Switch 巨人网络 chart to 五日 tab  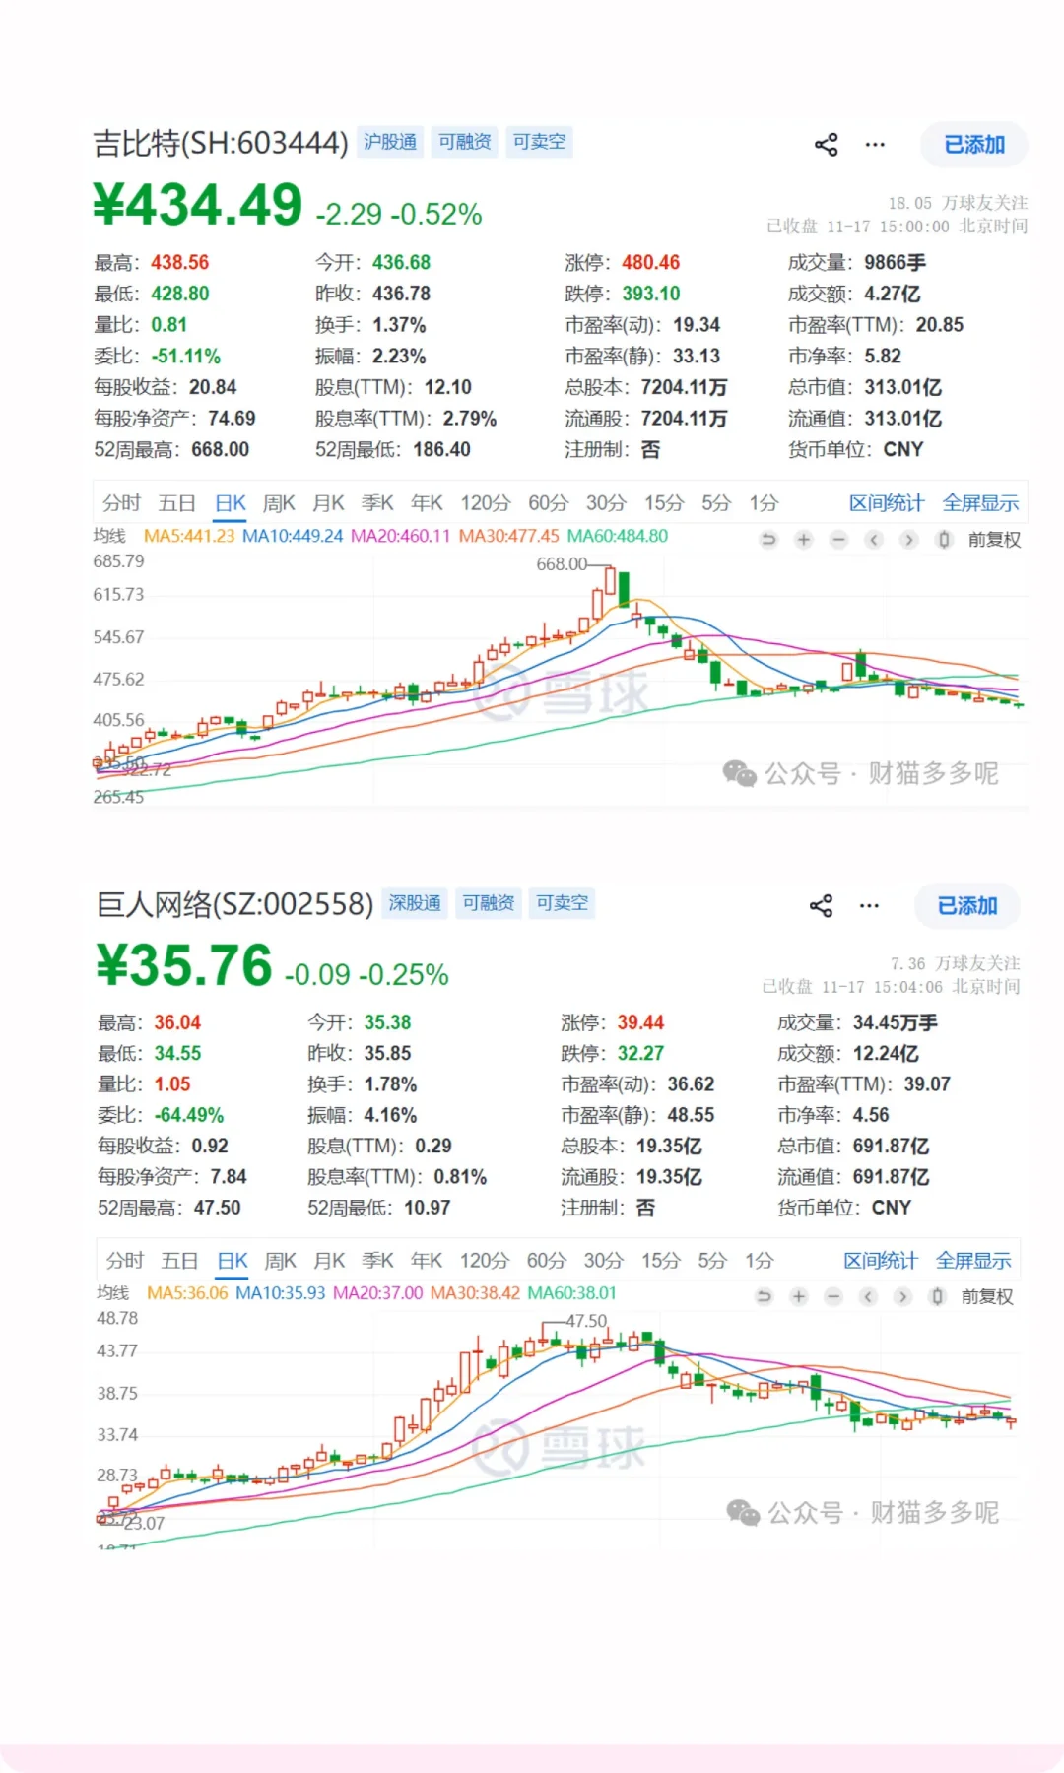click(x=180, y=1261)
